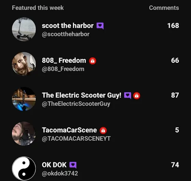The image size is (191, 181).
Task: Visit the @scoottheharbor handle
Action: coord(65,34)
